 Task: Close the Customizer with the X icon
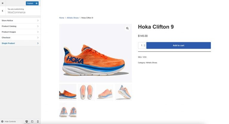2,3
